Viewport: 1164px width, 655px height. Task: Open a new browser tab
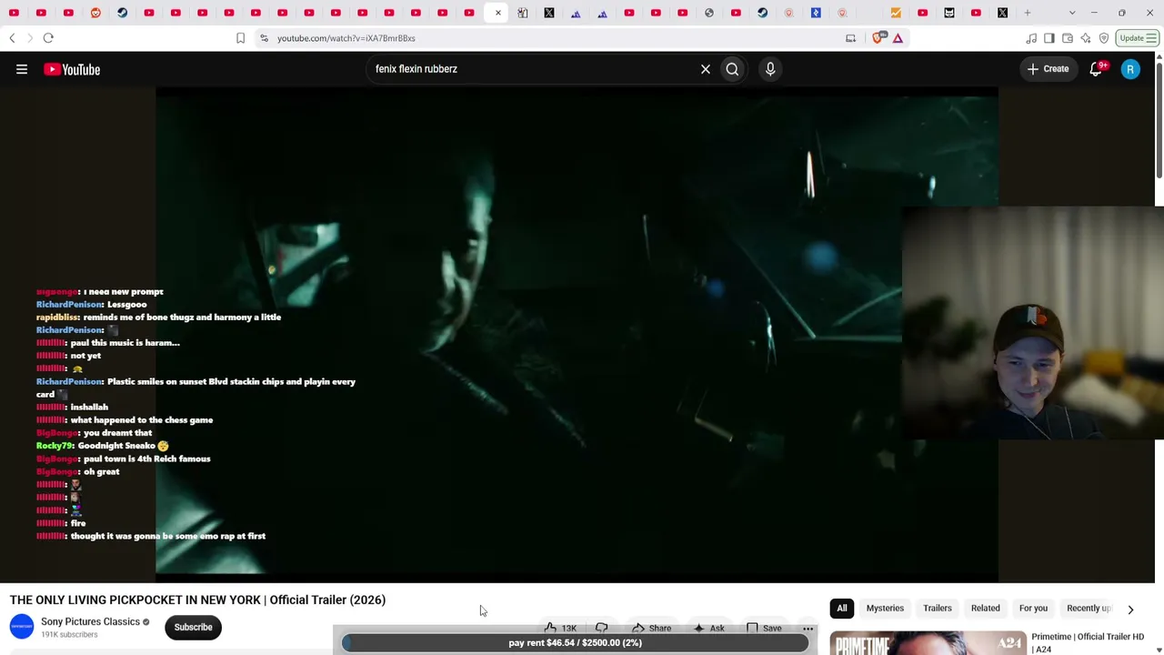pos(1028,13)
